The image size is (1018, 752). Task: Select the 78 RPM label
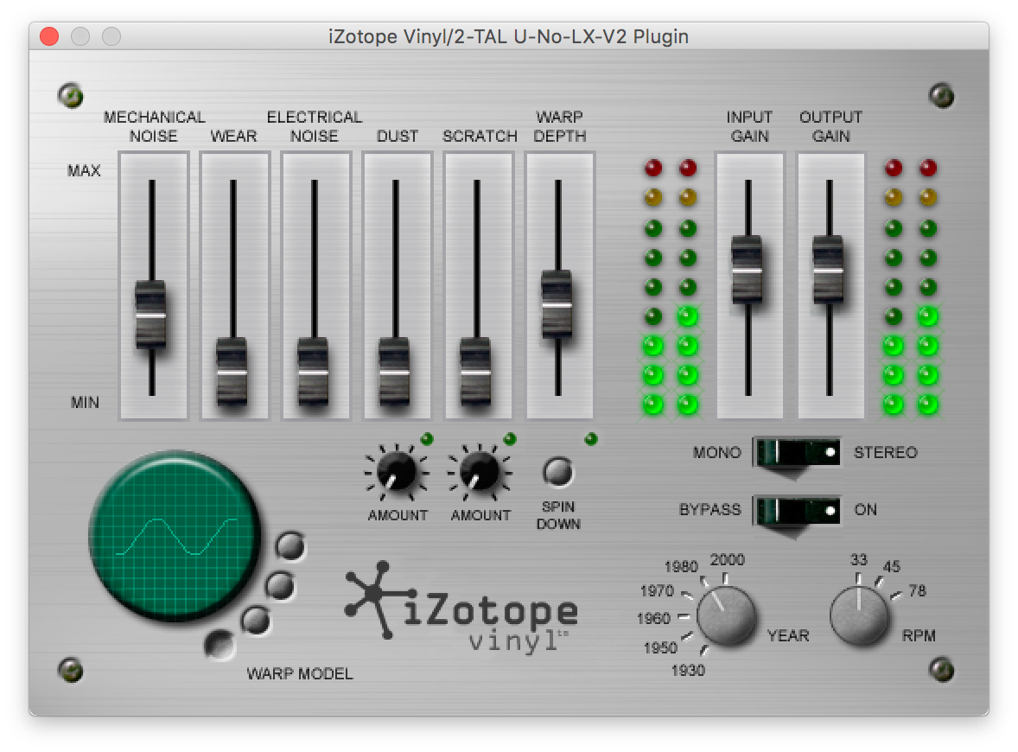click(x=918, y=591)
